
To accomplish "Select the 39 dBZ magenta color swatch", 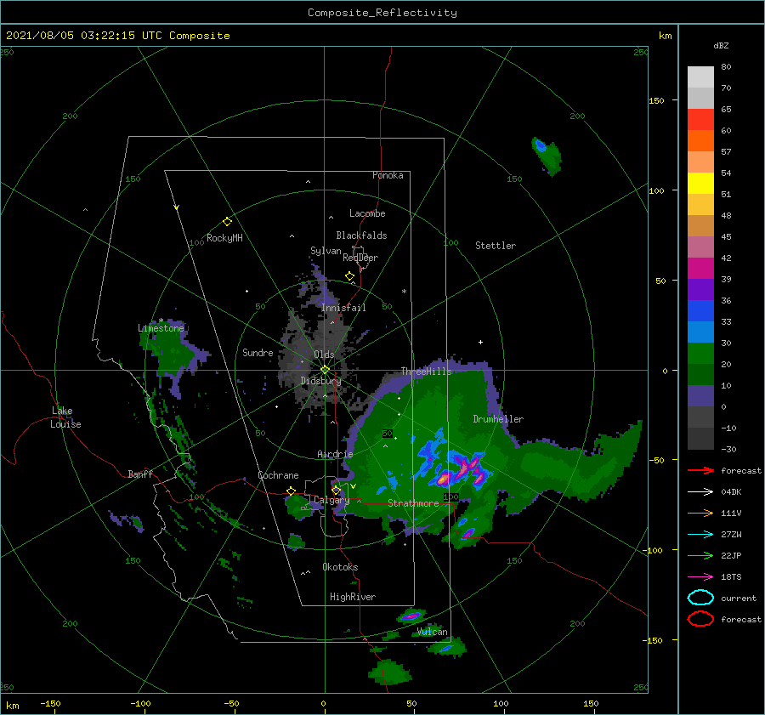I will (x=700, y=268).
